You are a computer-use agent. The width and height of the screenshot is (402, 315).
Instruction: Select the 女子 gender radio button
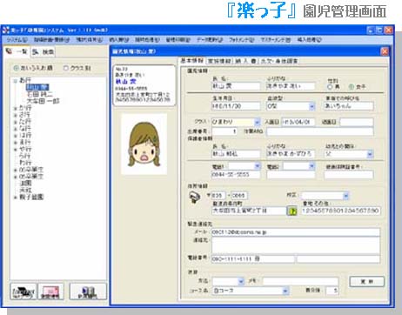(351, 87)
